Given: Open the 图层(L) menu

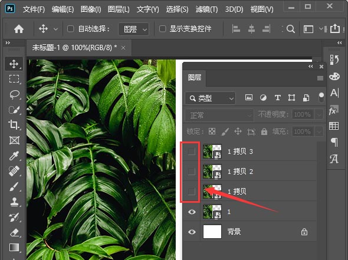Looking at the screenshot, I should click(119, 9).
